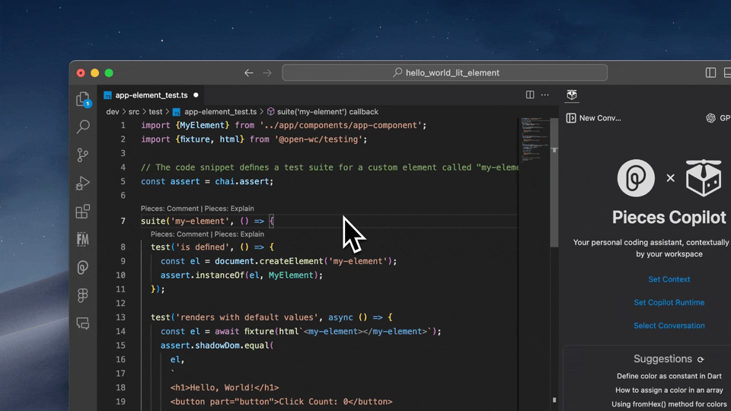Click the split editor icon

pyautogui.click(x=530, y=94)
